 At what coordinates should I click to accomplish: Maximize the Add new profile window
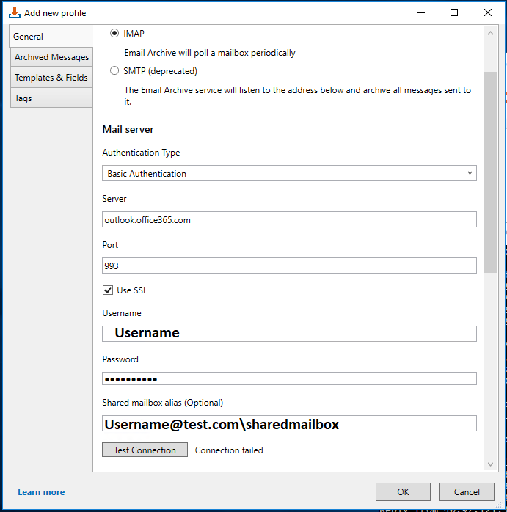pyautogui.click(x=454, y=12)
